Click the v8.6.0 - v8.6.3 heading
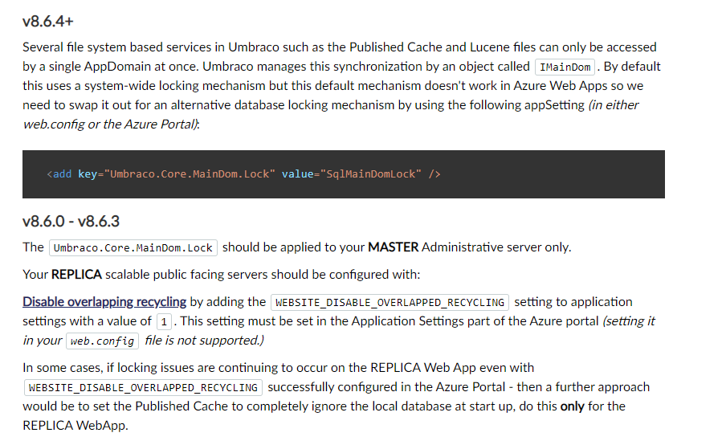722x441 pixels. click(x=71, y=222)
